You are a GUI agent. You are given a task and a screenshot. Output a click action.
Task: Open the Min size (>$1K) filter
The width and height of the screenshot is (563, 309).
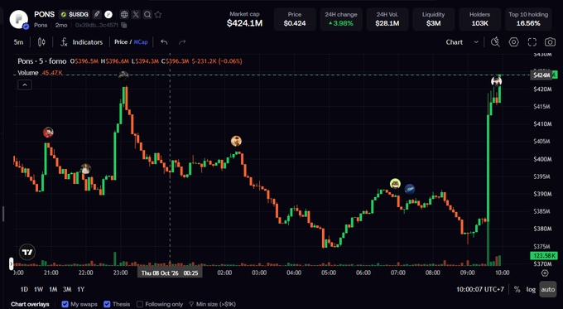click(x=212, y=304)
